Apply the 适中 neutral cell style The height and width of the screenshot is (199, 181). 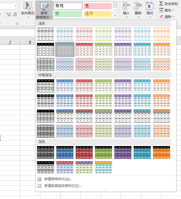tap(97, 13)
